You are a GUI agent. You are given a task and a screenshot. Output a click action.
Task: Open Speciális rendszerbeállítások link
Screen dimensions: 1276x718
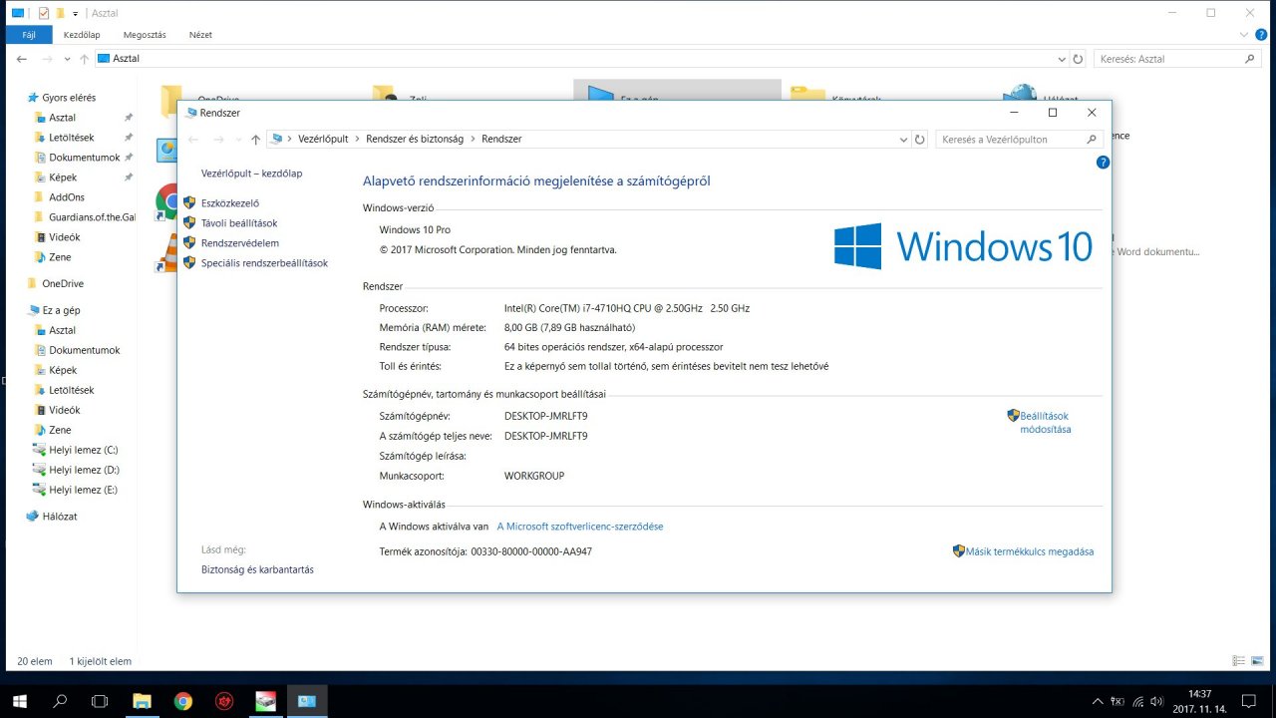point(264,263)
